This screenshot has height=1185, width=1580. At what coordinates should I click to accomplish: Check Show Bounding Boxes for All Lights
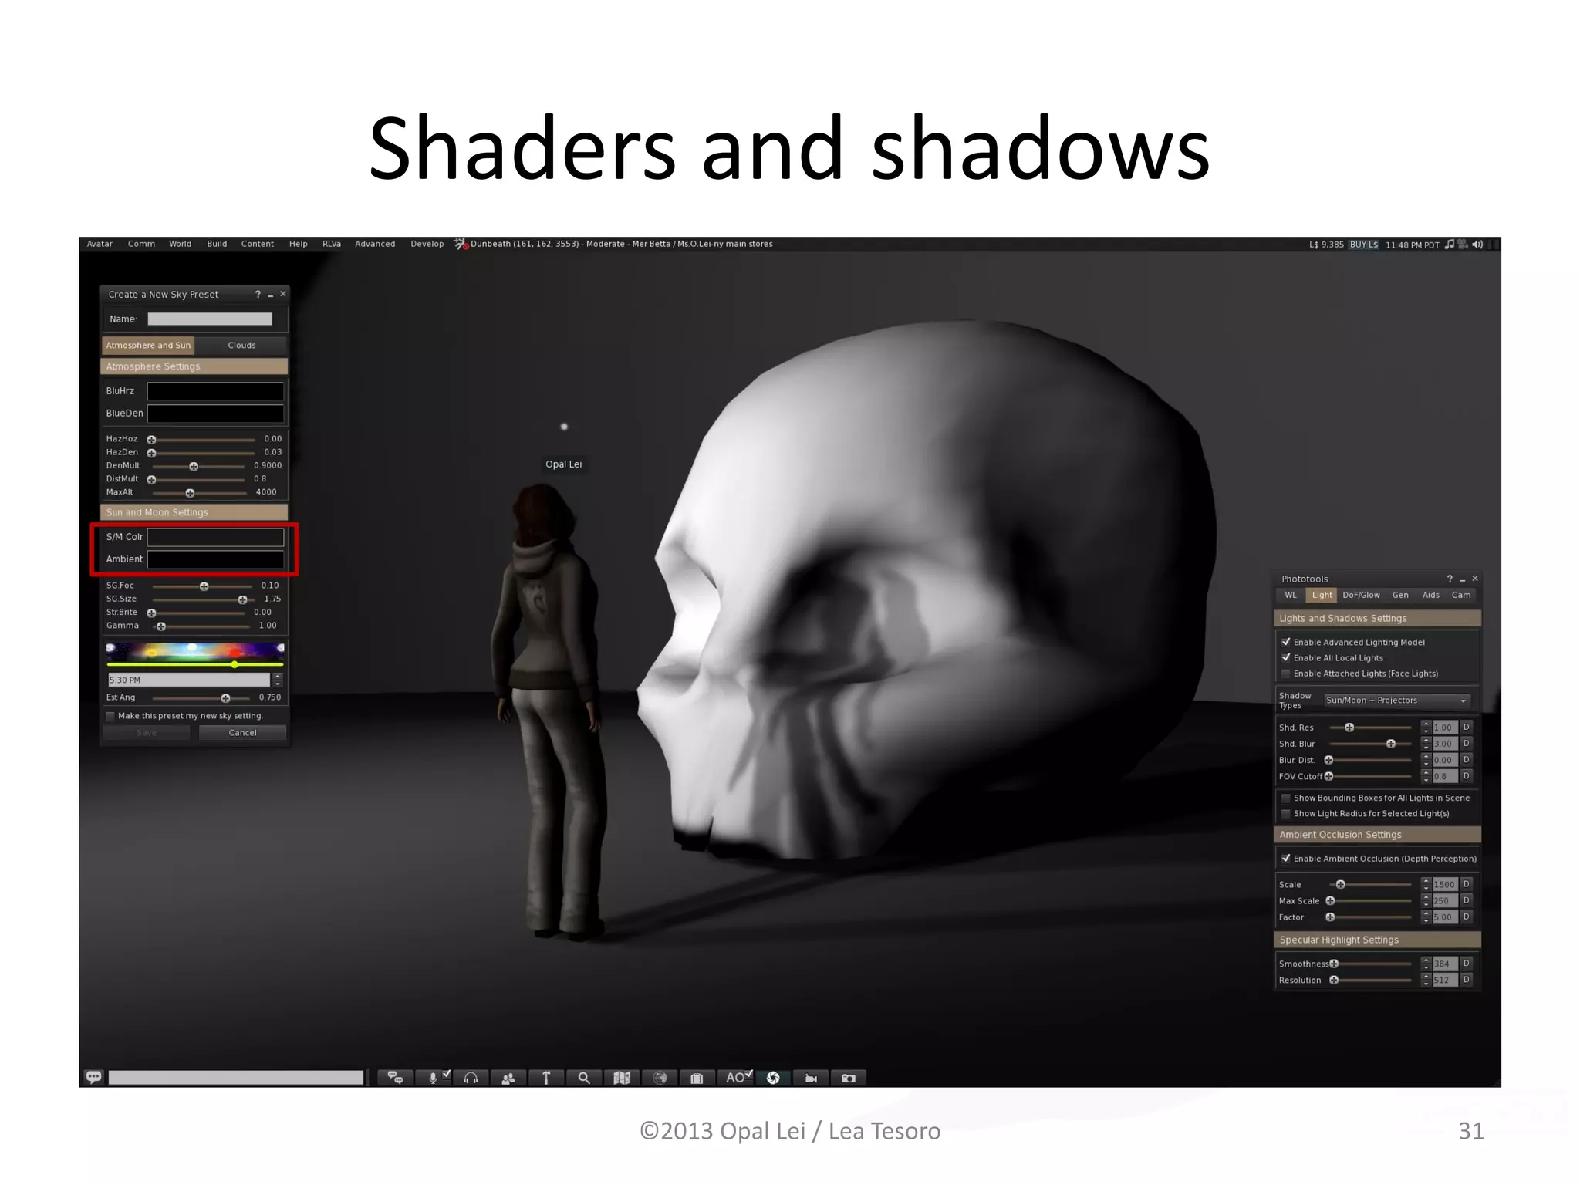(x=1286, y=798)
